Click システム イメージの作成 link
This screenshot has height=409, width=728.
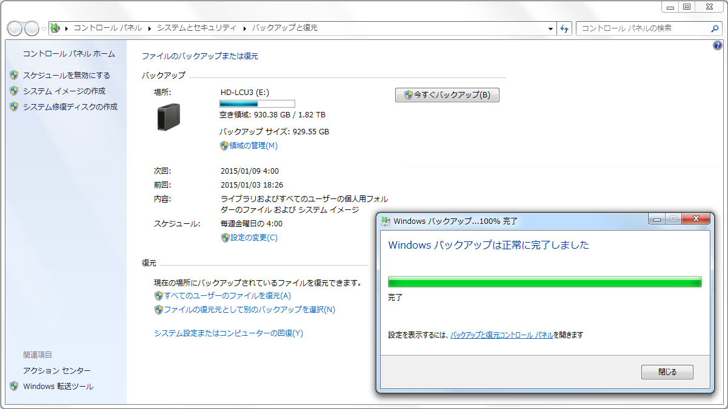(x=64, y=91)
